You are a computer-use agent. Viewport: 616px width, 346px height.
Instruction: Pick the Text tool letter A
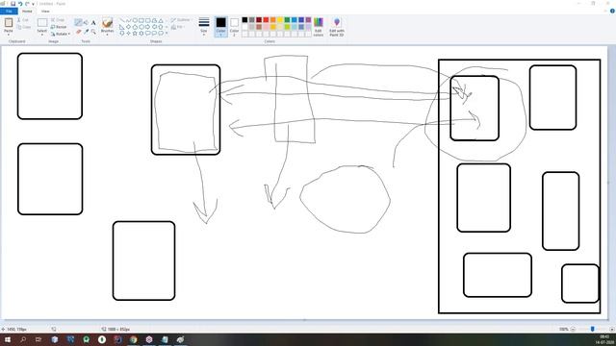pyautogui.click(x=93, y=23)
